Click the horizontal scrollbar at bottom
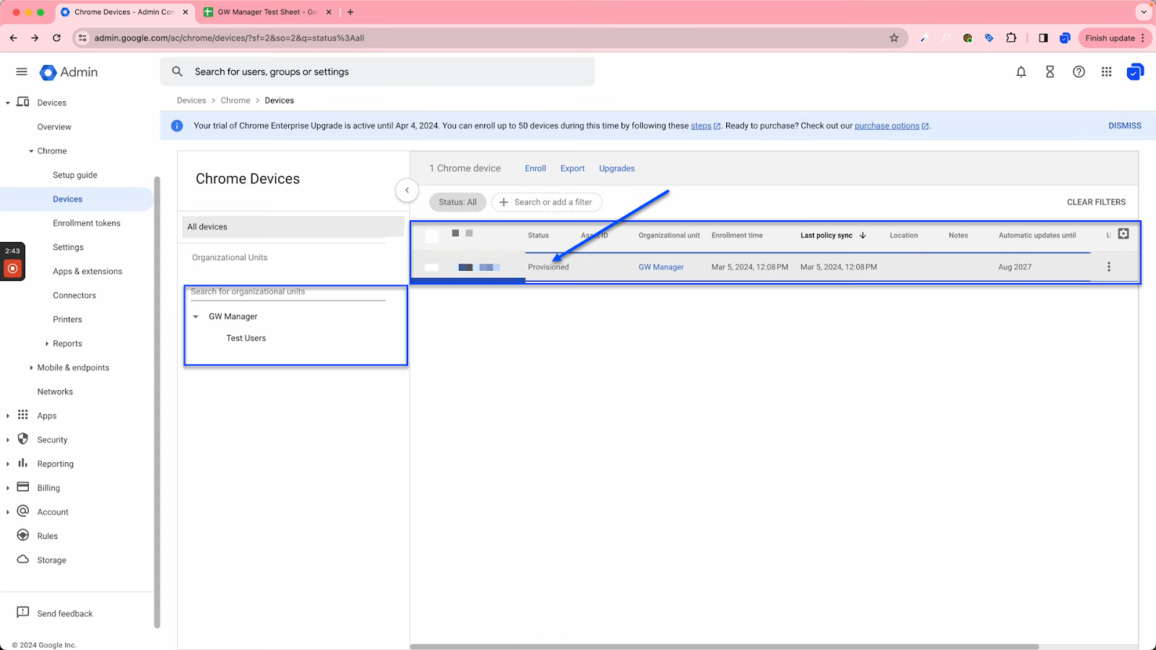This screenshot has height=650, width=1156. (725, 646)
